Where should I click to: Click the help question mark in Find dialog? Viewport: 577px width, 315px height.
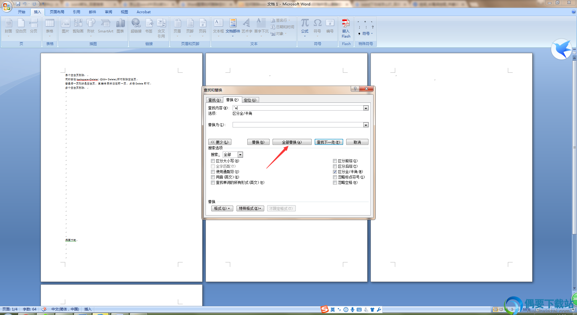355,89
